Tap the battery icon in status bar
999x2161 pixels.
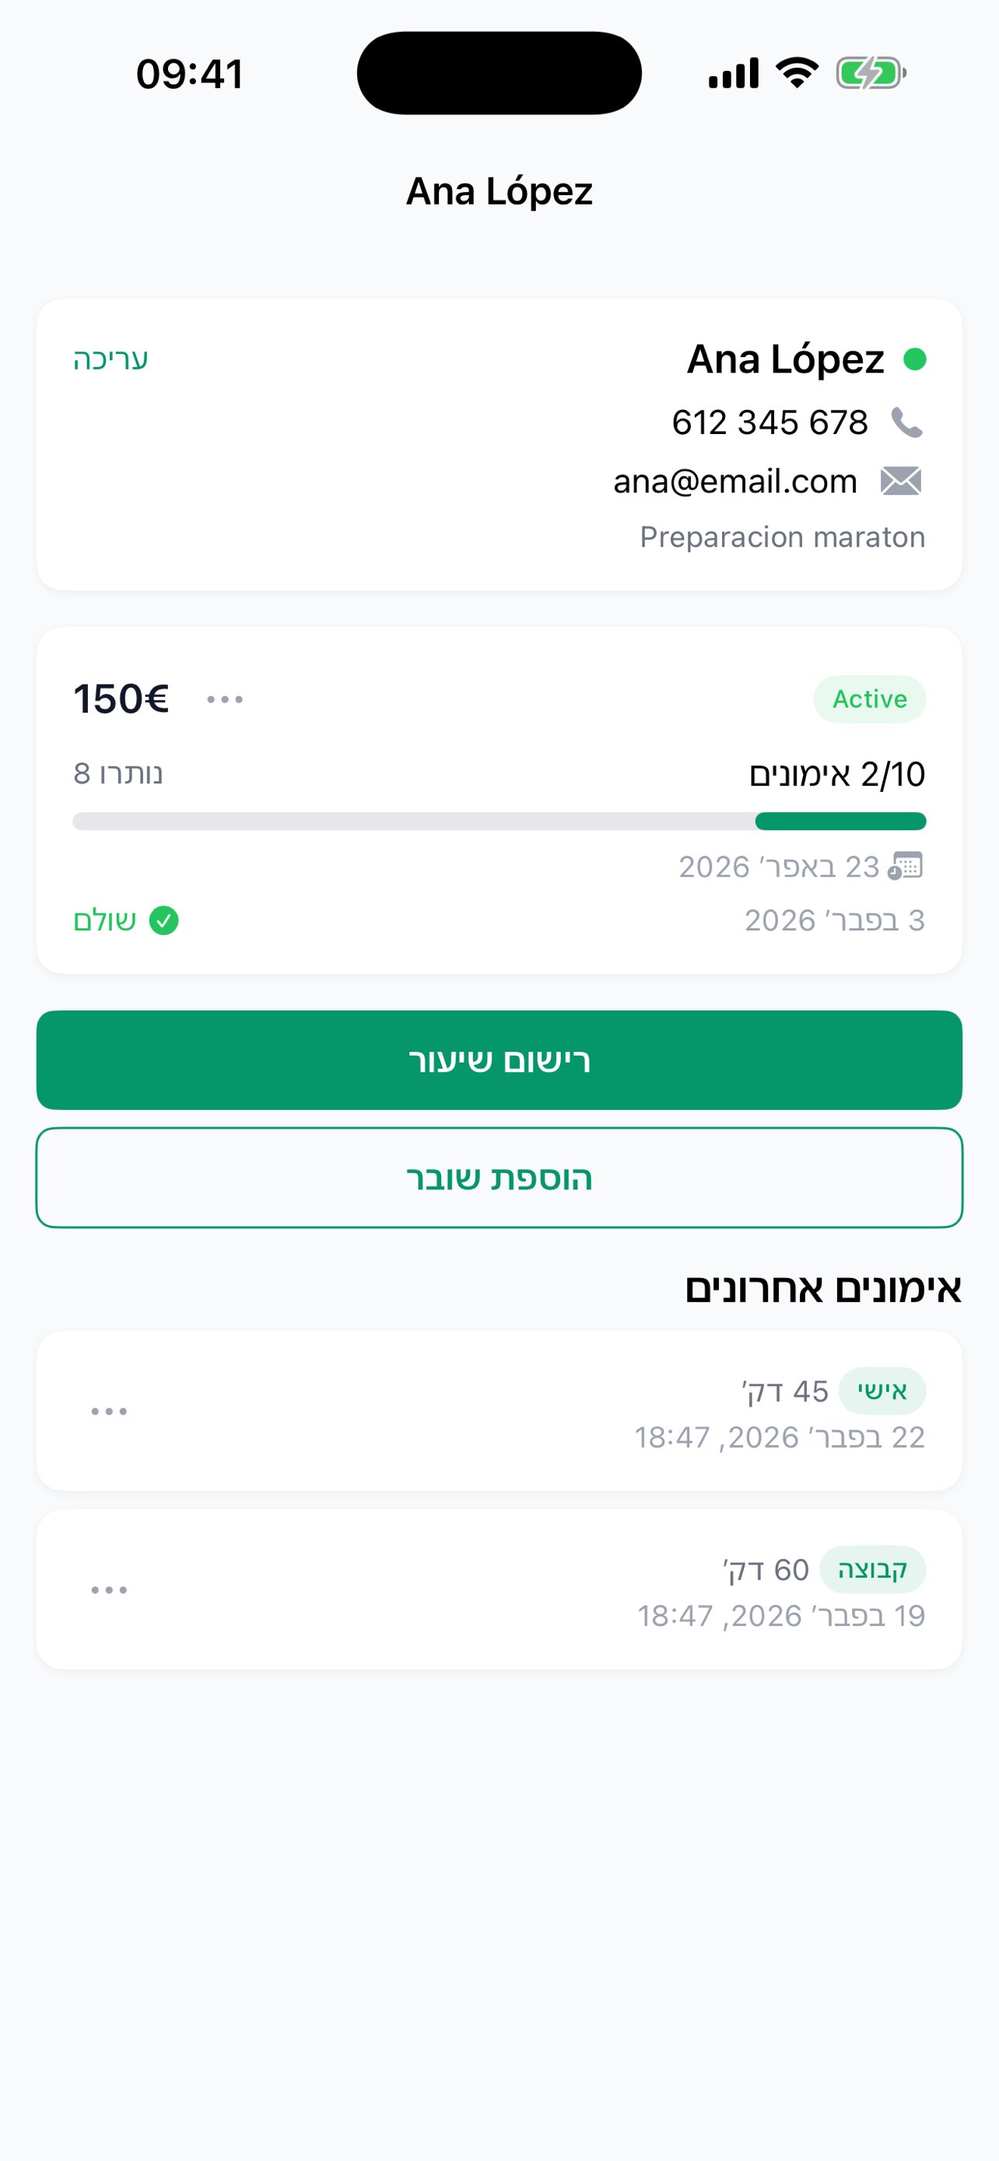871,73
